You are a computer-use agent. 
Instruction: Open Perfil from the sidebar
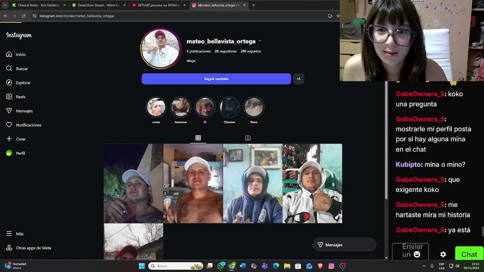(x=16, y=153)
